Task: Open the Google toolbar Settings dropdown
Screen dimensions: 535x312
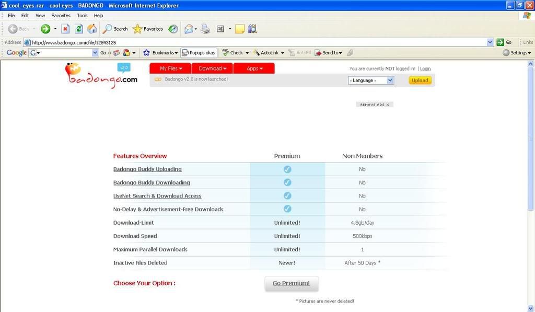Action: pyautogui.click(x=517, y=53)
